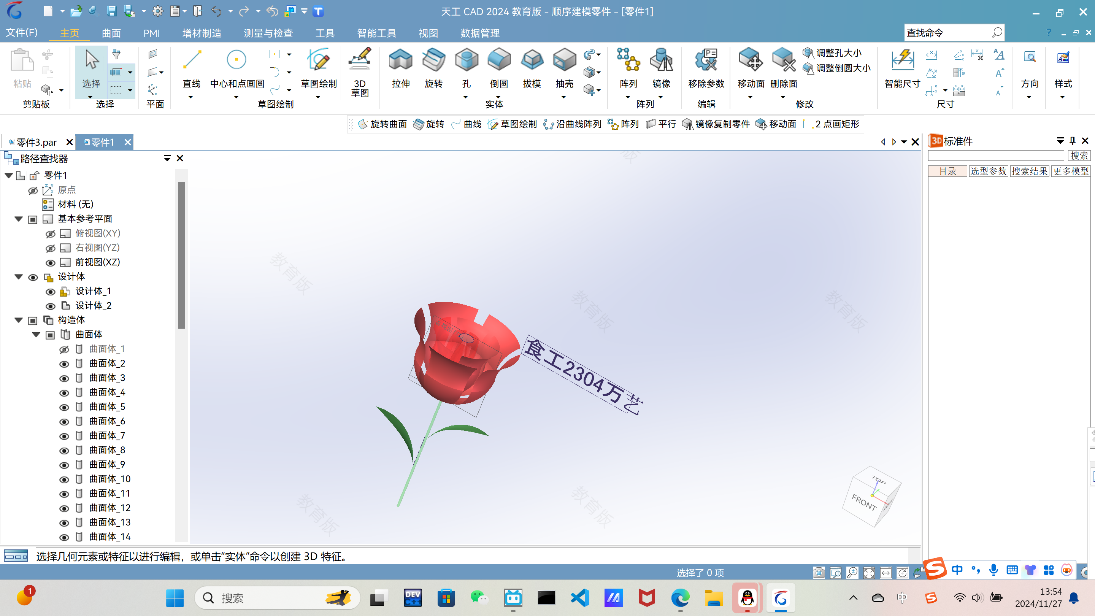Screen dimensions: 1095x616
Task: Click the 孔 (Hole) tool icon
Action: [x=466, y=60]
